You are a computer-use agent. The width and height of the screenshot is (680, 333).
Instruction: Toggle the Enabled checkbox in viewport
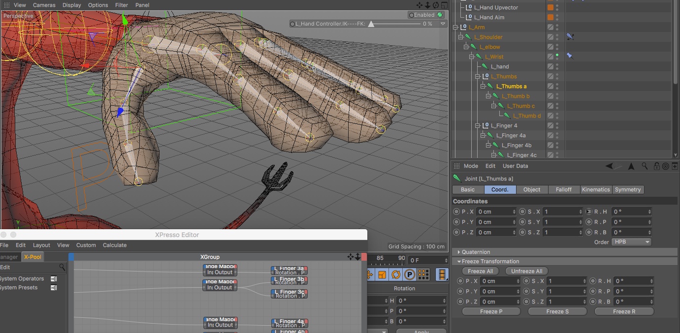pyautogui.click(x=440, y=15)
